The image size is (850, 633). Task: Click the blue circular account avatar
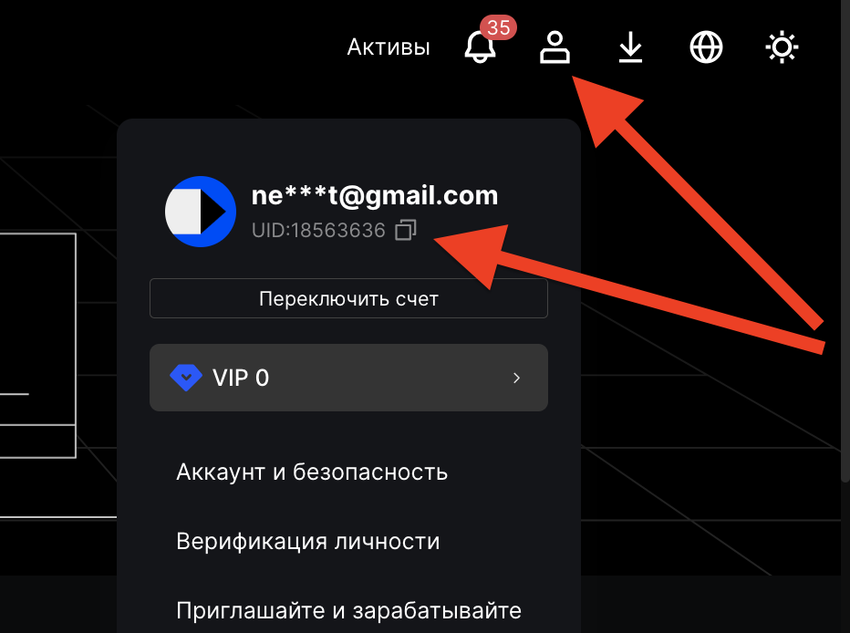(x=201, y=212)
